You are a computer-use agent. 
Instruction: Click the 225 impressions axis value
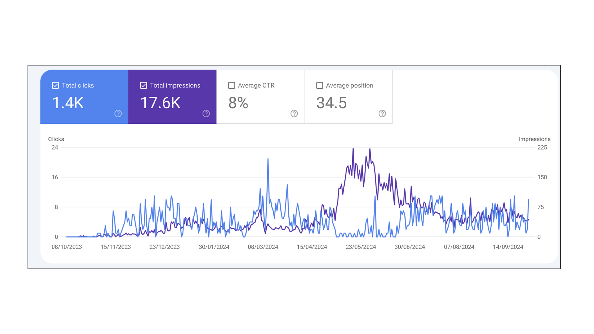click(x=542, y=148)
